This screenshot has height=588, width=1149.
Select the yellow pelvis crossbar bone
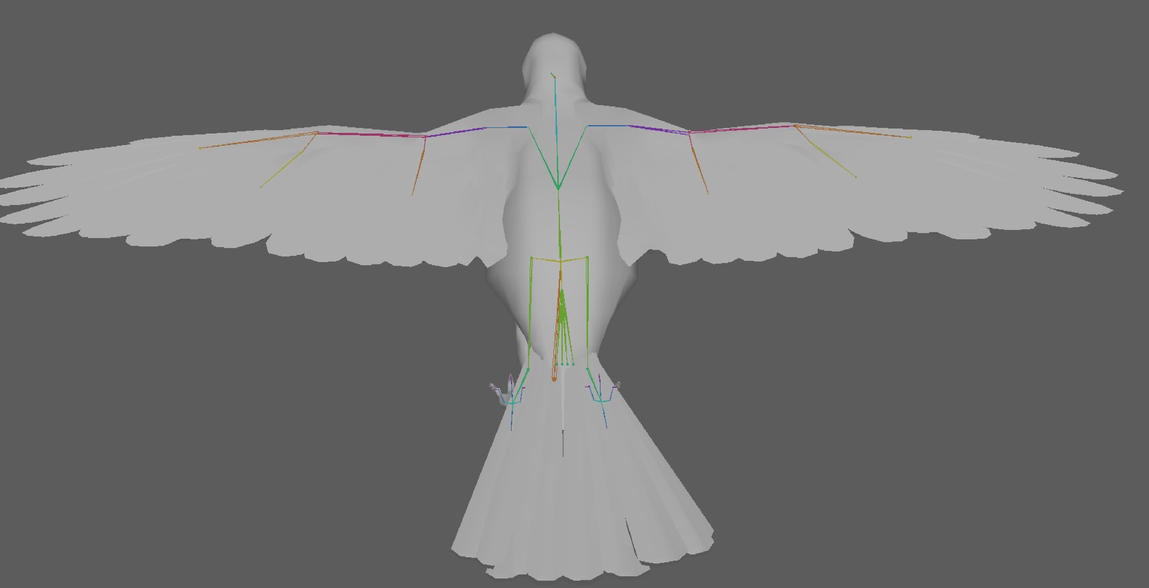[560, 259]
